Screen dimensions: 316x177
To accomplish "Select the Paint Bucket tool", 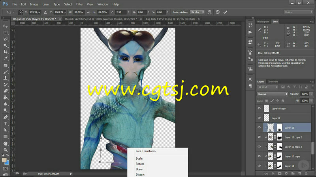I will [6, 98].
